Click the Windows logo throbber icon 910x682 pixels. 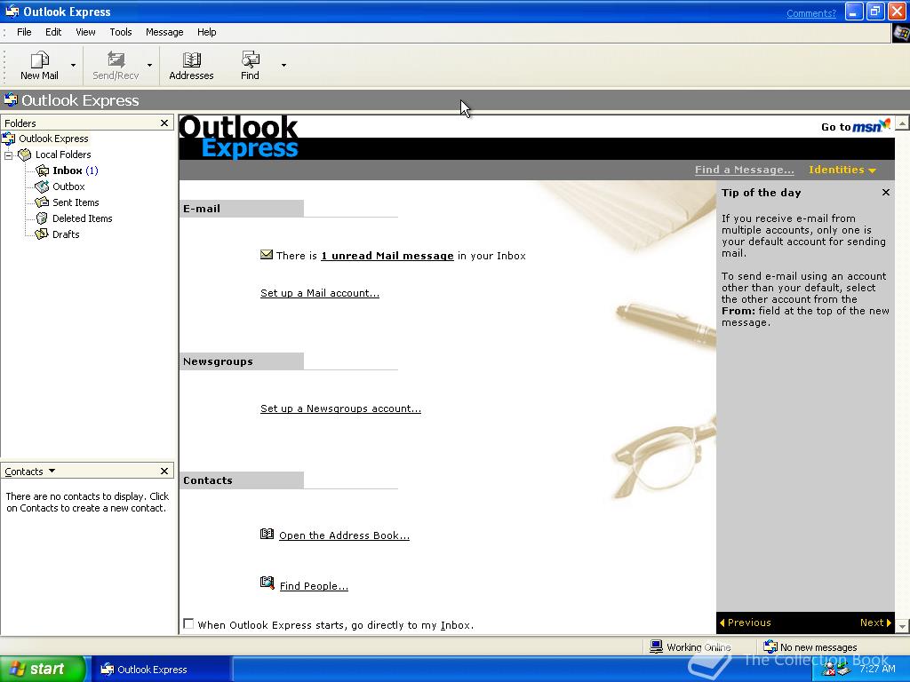coord(901,33)
